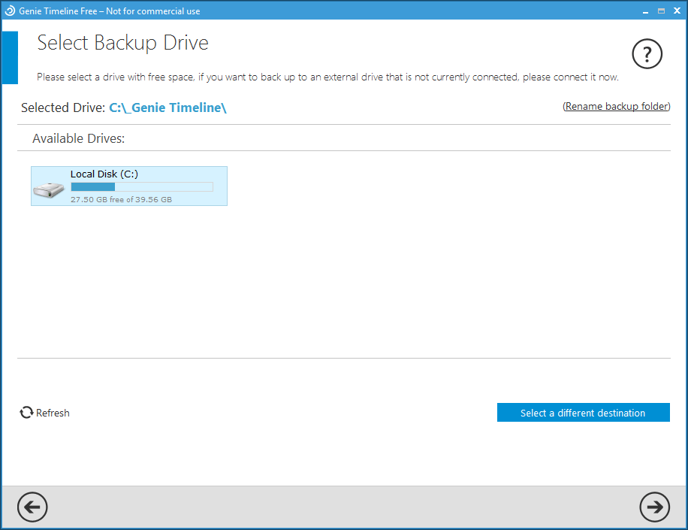Image resolution: width=688 pixels, height=530 pixels.
Task: Click the Local Disk usage bar
Action: [142, 186]
